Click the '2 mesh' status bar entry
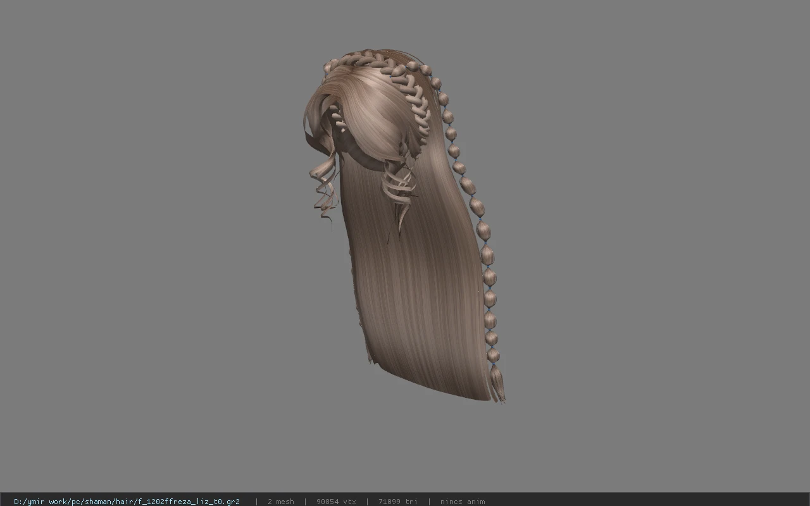 pos(281,502)
